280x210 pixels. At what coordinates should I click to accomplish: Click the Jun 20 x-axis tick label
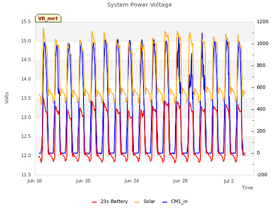83,181
